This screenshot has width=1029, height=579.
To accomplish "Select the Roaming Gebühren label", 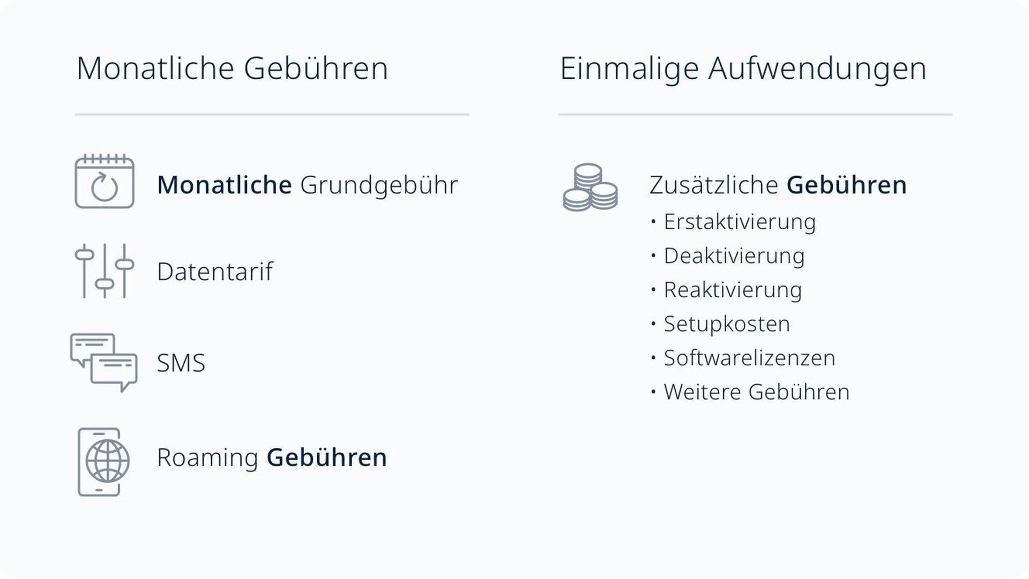I will (x=272, y=457).
